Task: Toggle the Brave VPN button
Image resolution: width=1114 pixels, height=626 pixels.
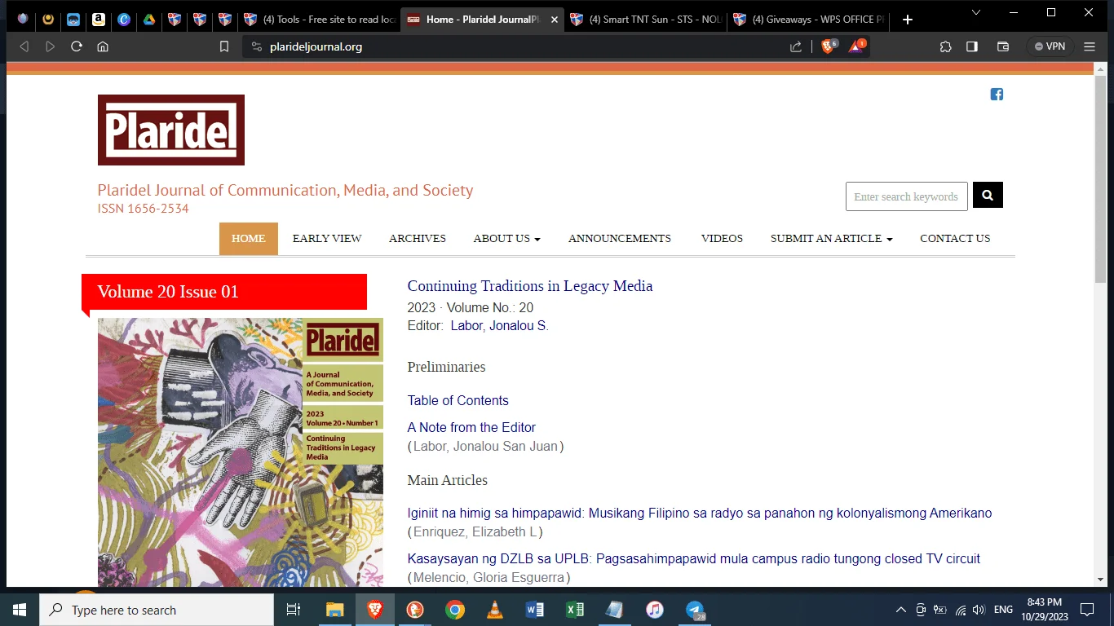Action: tap(1050, 46)
